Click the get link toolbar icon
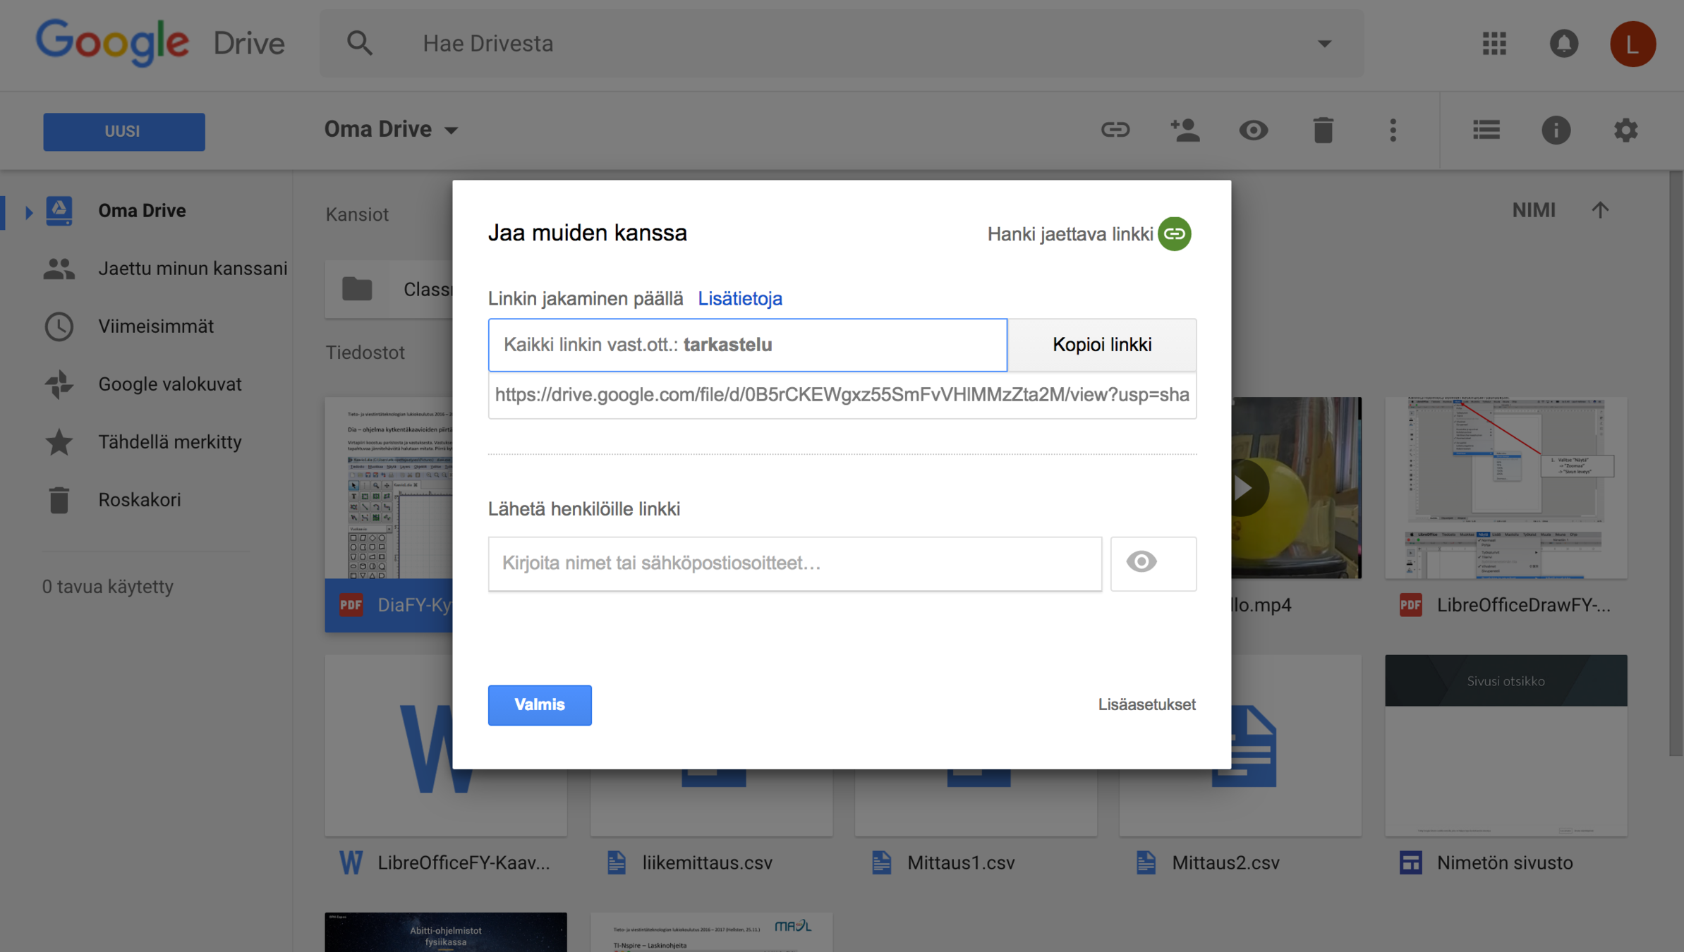The image size is (1684, 952). (x=1115, y=130)
